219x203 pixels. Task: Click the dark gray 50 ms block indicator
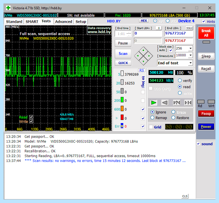tap(122, 91)
